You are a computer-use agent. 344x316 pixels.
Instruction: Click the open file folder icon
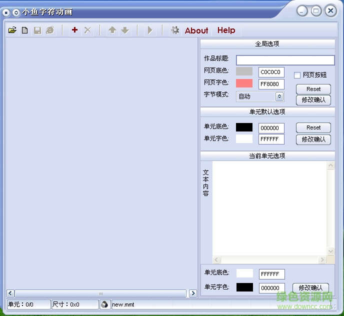12,30
